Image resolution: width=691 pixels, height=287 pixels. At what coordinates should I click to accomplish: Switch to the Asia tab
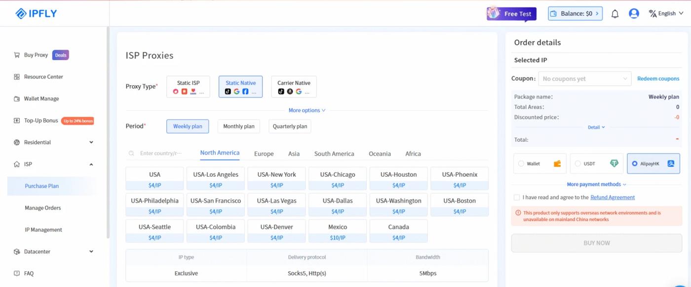[x=294, y=154]
